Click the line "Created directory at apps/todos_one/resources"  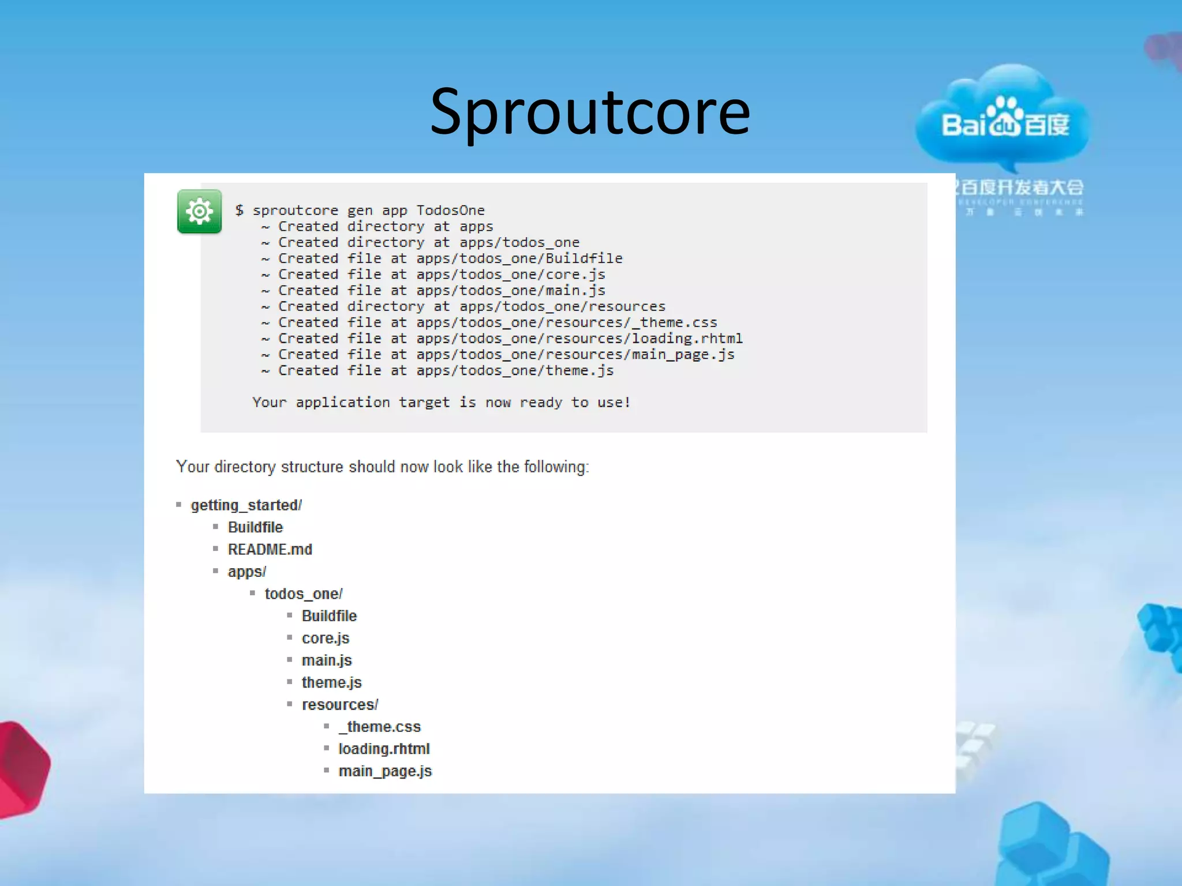(463, 306)
